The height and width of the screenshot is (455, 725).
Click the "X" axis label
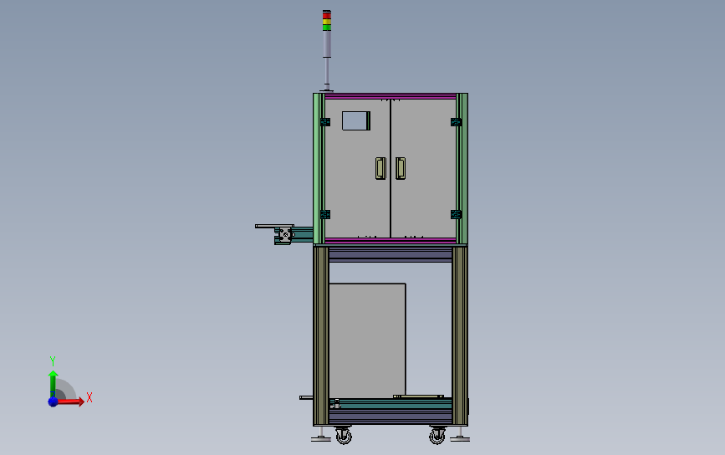[89, 397]
